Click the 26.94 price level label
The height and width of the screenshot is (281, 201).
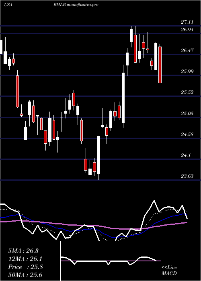187,30
